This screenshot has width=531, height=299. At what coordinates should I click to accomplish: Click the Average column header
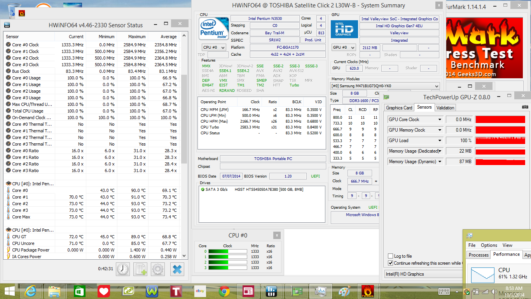pyautogui.click(x=163, y=37)
